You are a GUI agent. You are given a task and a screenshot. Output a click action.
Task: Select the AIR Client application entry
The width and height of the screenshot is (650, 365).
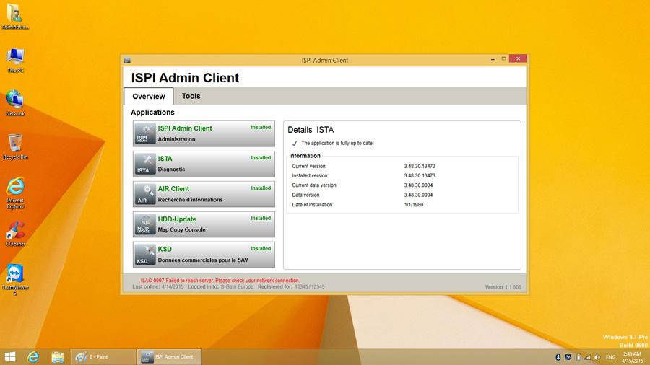pyautogui.click(x=204, y=194)
